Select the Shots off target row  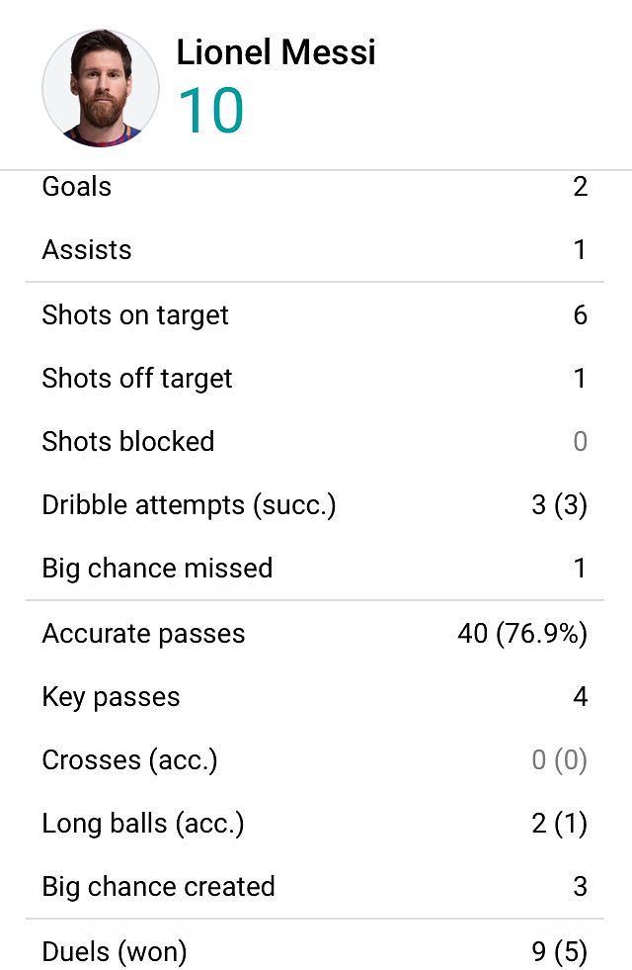coord(314,378)
